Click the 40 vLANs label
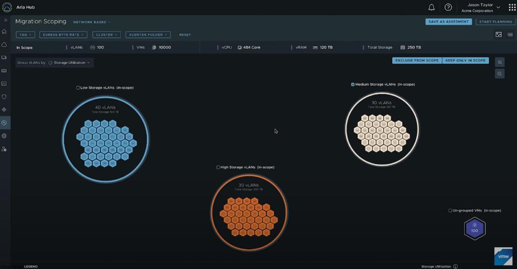The width and height of the screenshot is (517, 269). tap(105, 107)
